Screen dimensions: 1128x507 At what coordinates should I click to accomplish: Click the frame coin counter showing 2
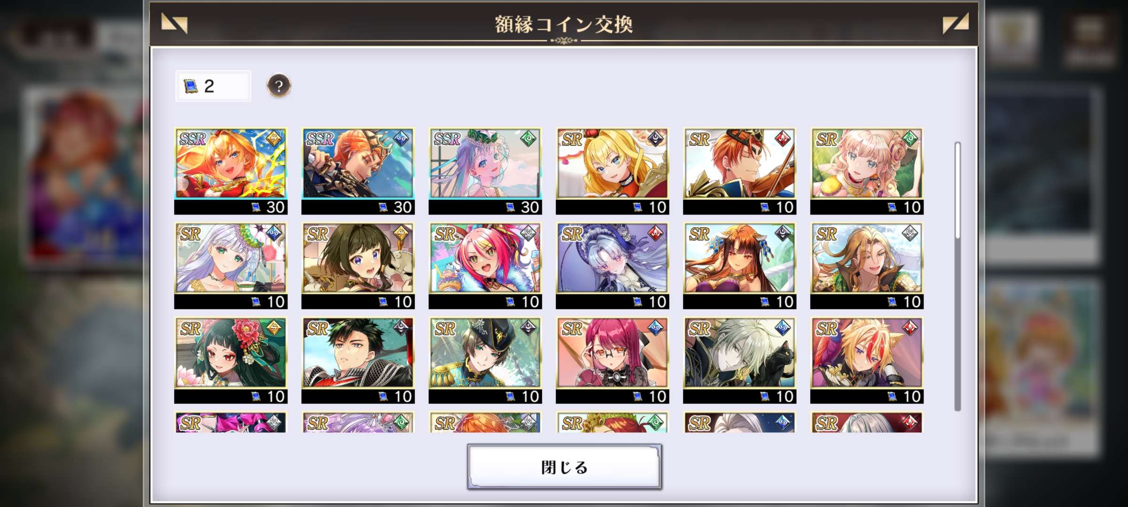click(213, 86)
